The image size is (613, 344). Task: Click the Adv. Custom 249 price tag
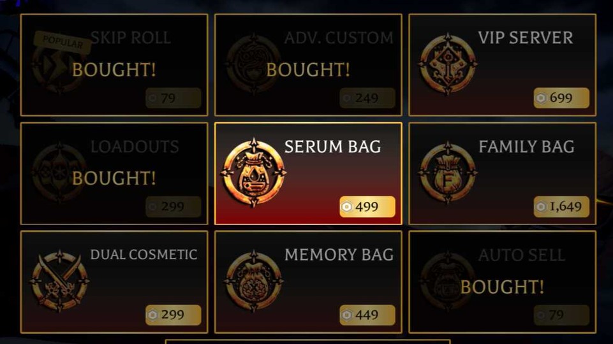tap(367, 97)
